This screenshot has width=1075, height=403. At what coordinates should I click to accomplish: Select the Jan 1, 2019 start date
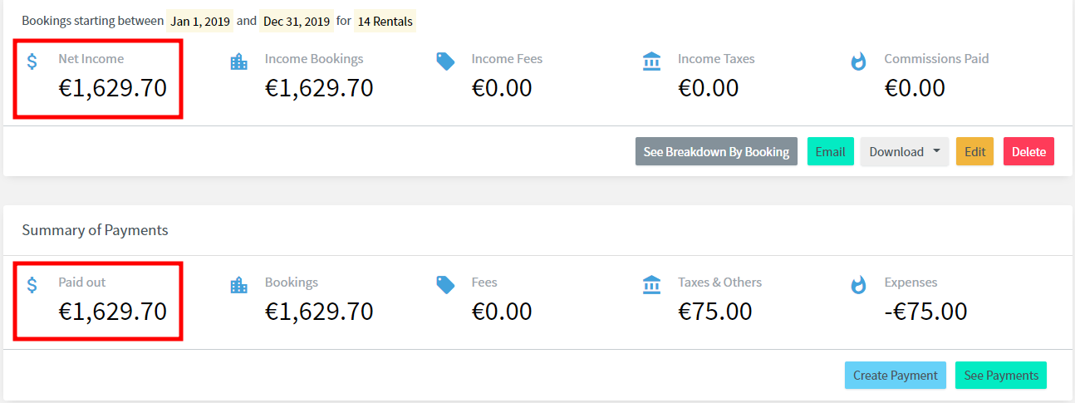tap(200, 21)
